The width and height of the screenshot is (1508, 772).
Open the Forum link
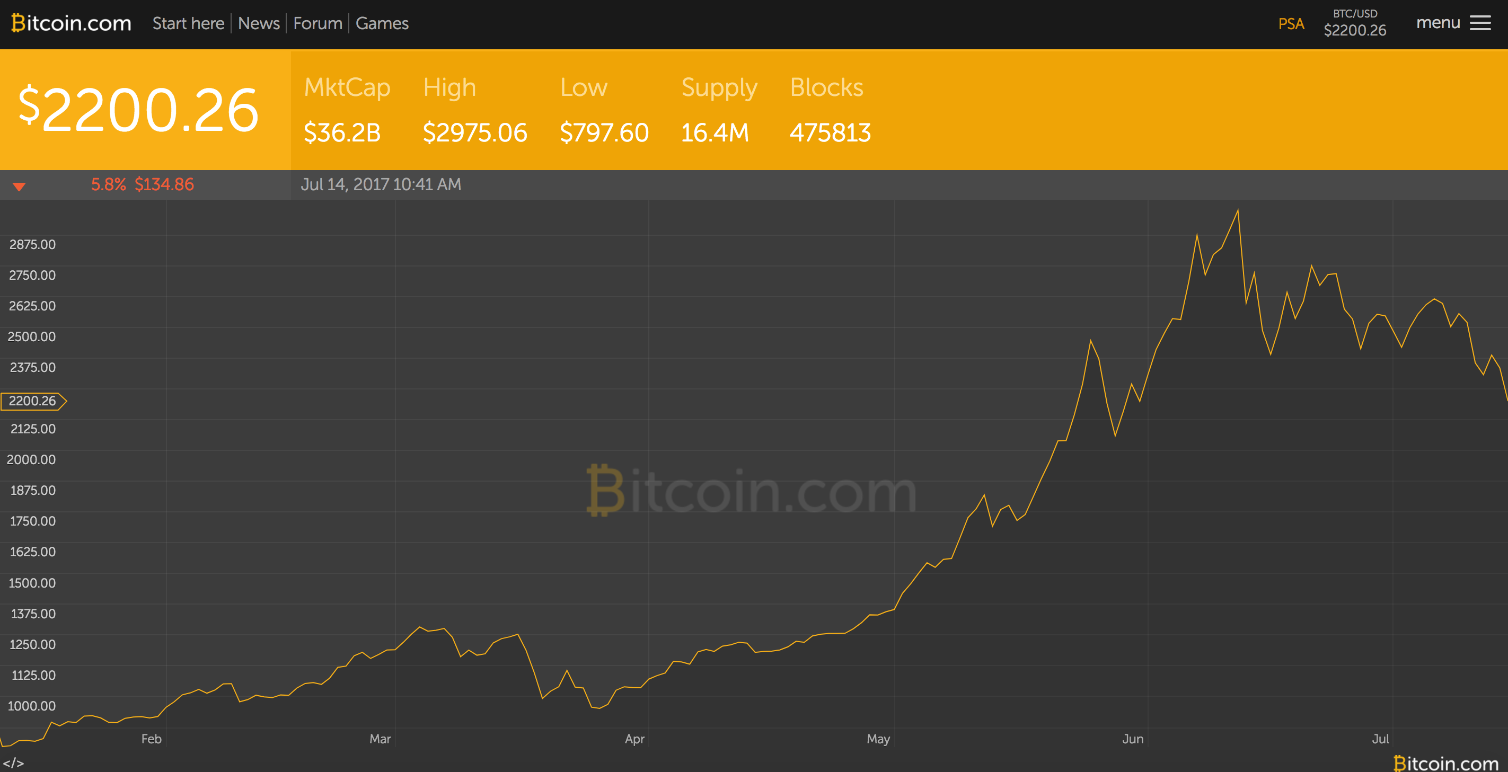pos(318,23)
